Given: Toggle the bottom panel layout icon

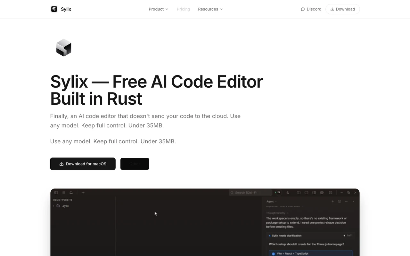Looking at the screenshot, I should [x=306, y=193].
